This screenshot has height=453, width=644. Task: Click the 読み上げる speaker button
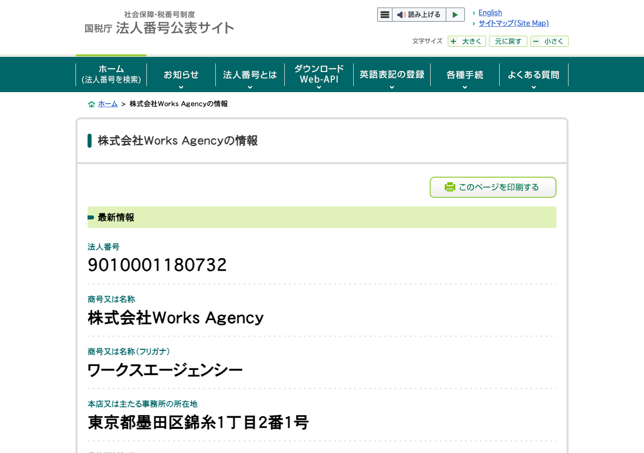419,15
